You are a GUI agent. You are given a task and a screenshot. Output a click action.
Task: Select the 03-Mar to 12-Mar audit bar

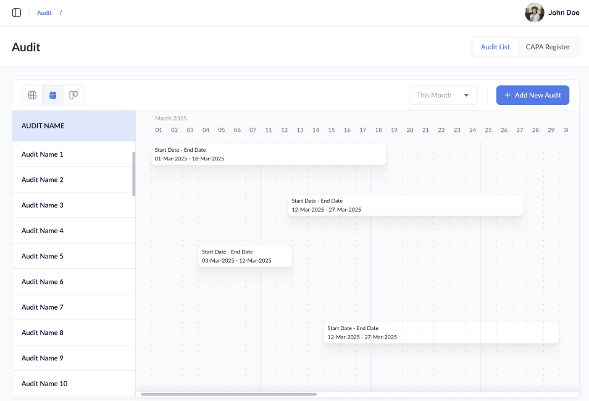pyautogui.click(x=245, y=256)
